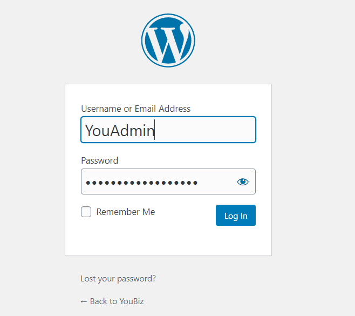Open the Lost your password link

click(x=118, y=279)
